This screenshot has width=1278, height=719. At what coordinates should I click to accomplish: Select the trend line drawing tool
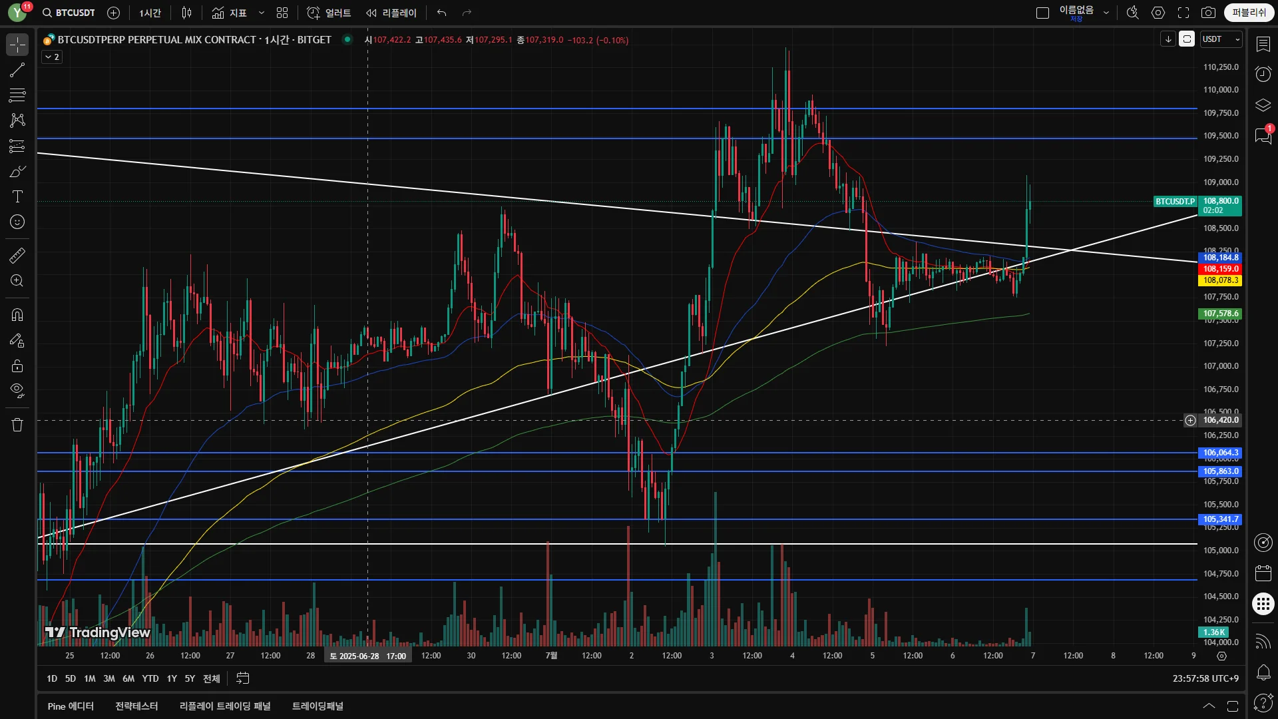coord(17,70)
